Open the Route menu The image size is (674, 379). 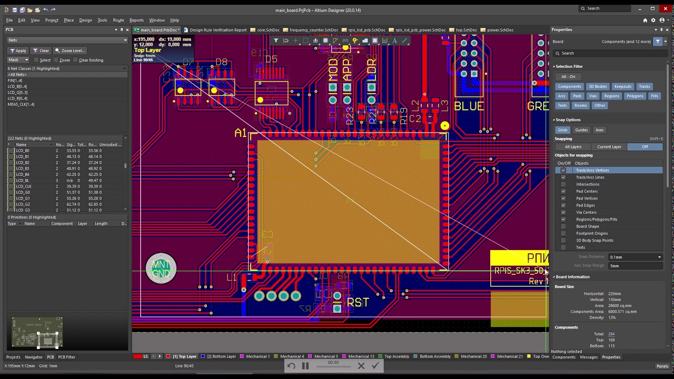point(118,20)
